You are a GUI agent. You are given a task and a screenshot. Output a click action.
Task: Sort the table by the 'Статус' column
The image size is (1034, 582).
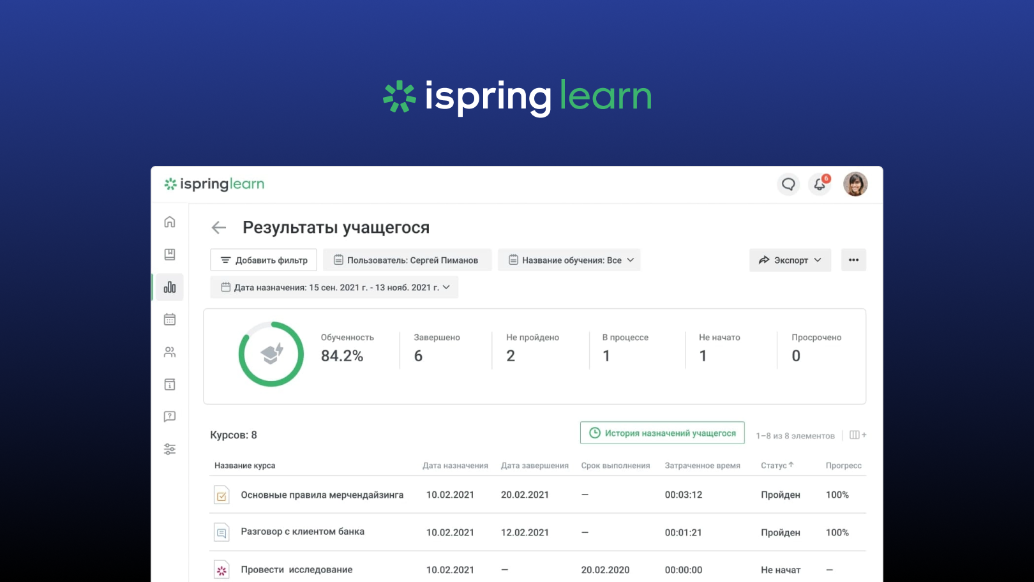777,466
